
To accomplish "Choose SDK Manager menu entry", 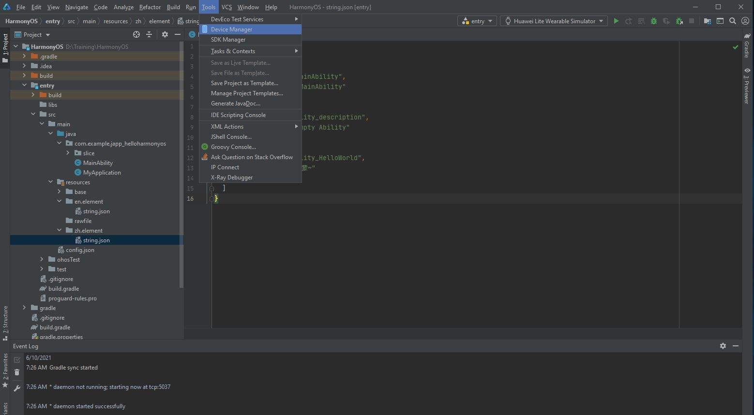I will [228, 40].
